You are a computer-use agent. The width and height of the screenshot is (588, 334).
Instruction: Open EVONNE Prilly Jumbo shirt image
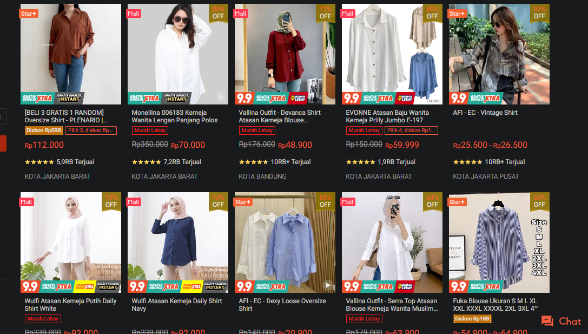tap(392, 54)
